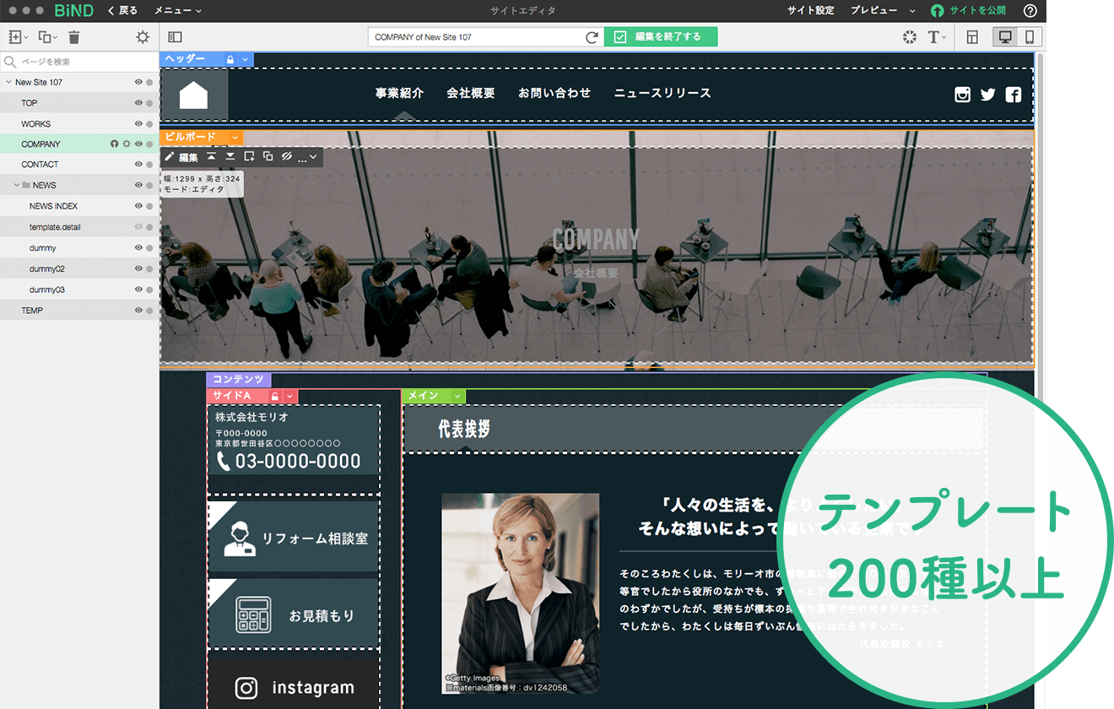Click the 戻る back button

pyautogui.click(x=123, y=11)
